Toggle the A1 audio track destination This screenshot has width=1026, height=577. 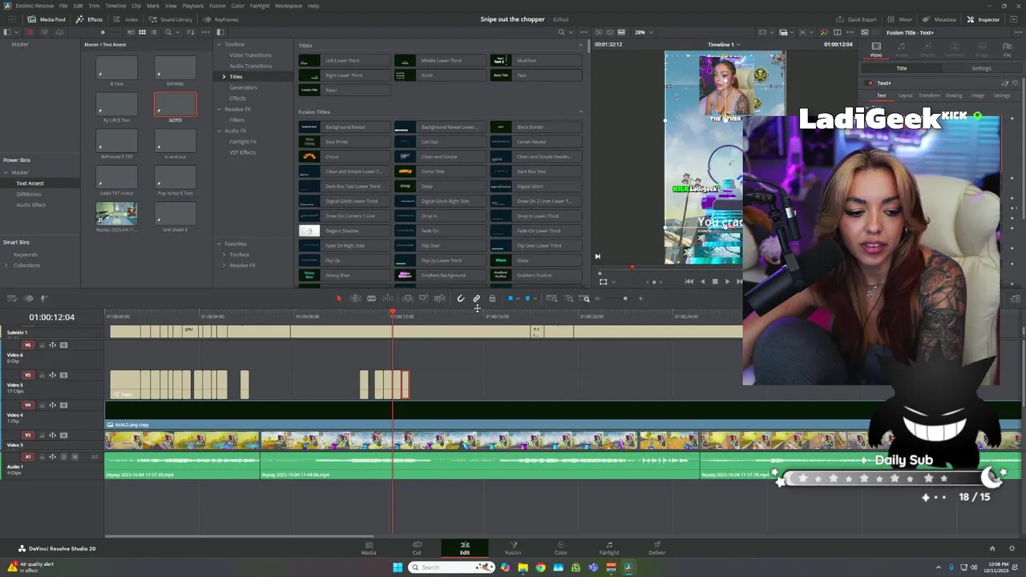[28, 456]
